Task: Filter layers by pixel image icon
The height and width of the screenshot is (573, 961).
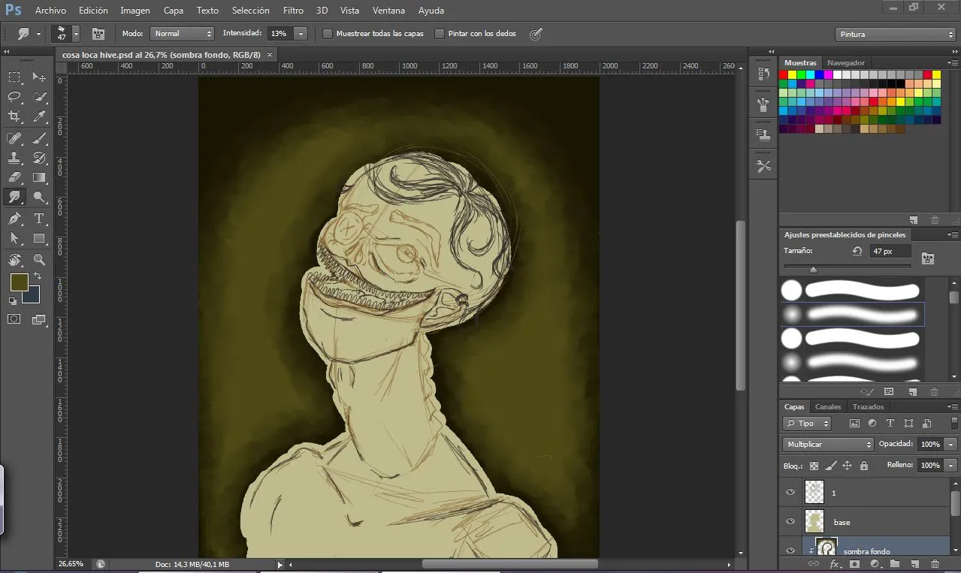Action: [854, 424]
